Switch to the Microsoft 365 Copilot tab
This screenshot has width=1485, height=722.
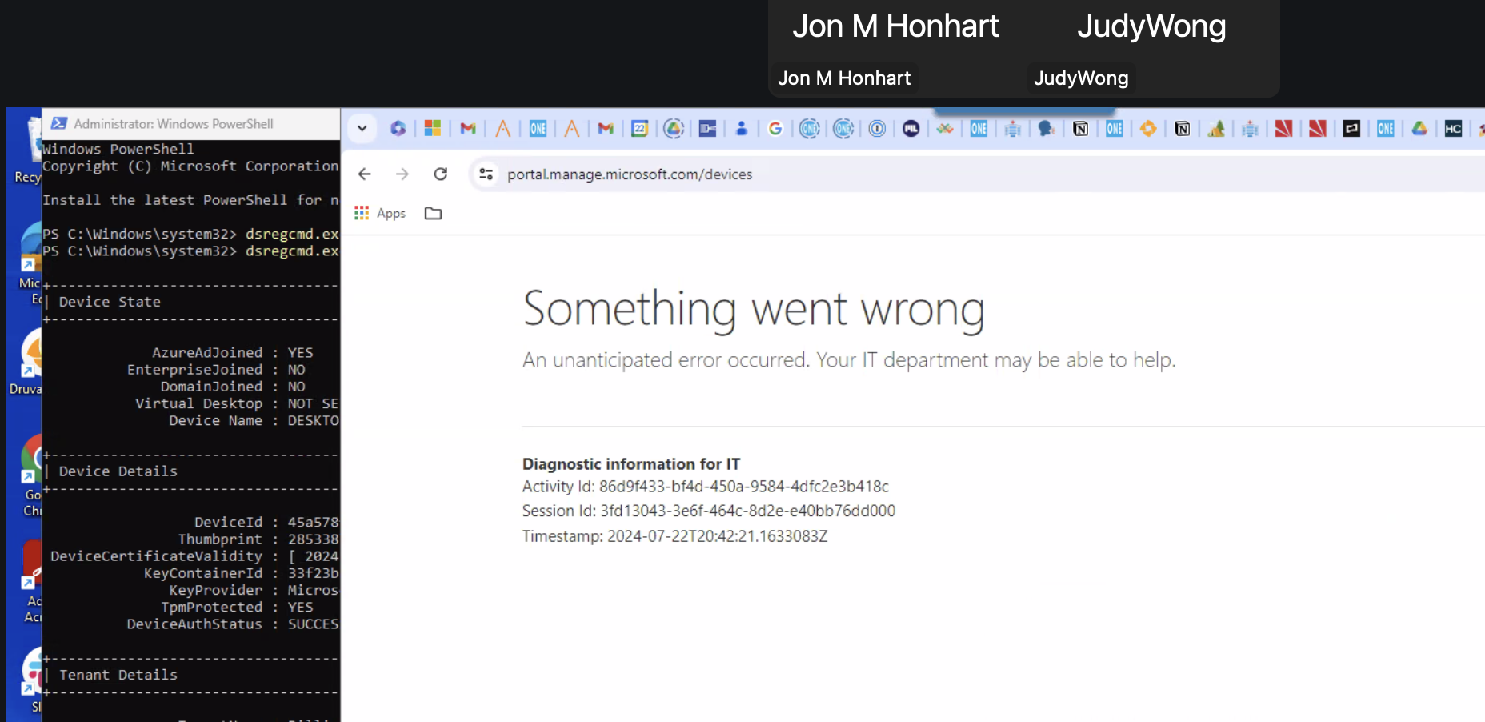[x=398, y=128]
